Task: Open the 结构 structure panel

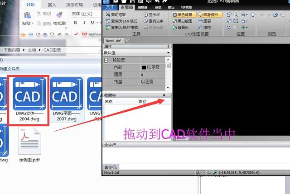Action: [204, 28]
